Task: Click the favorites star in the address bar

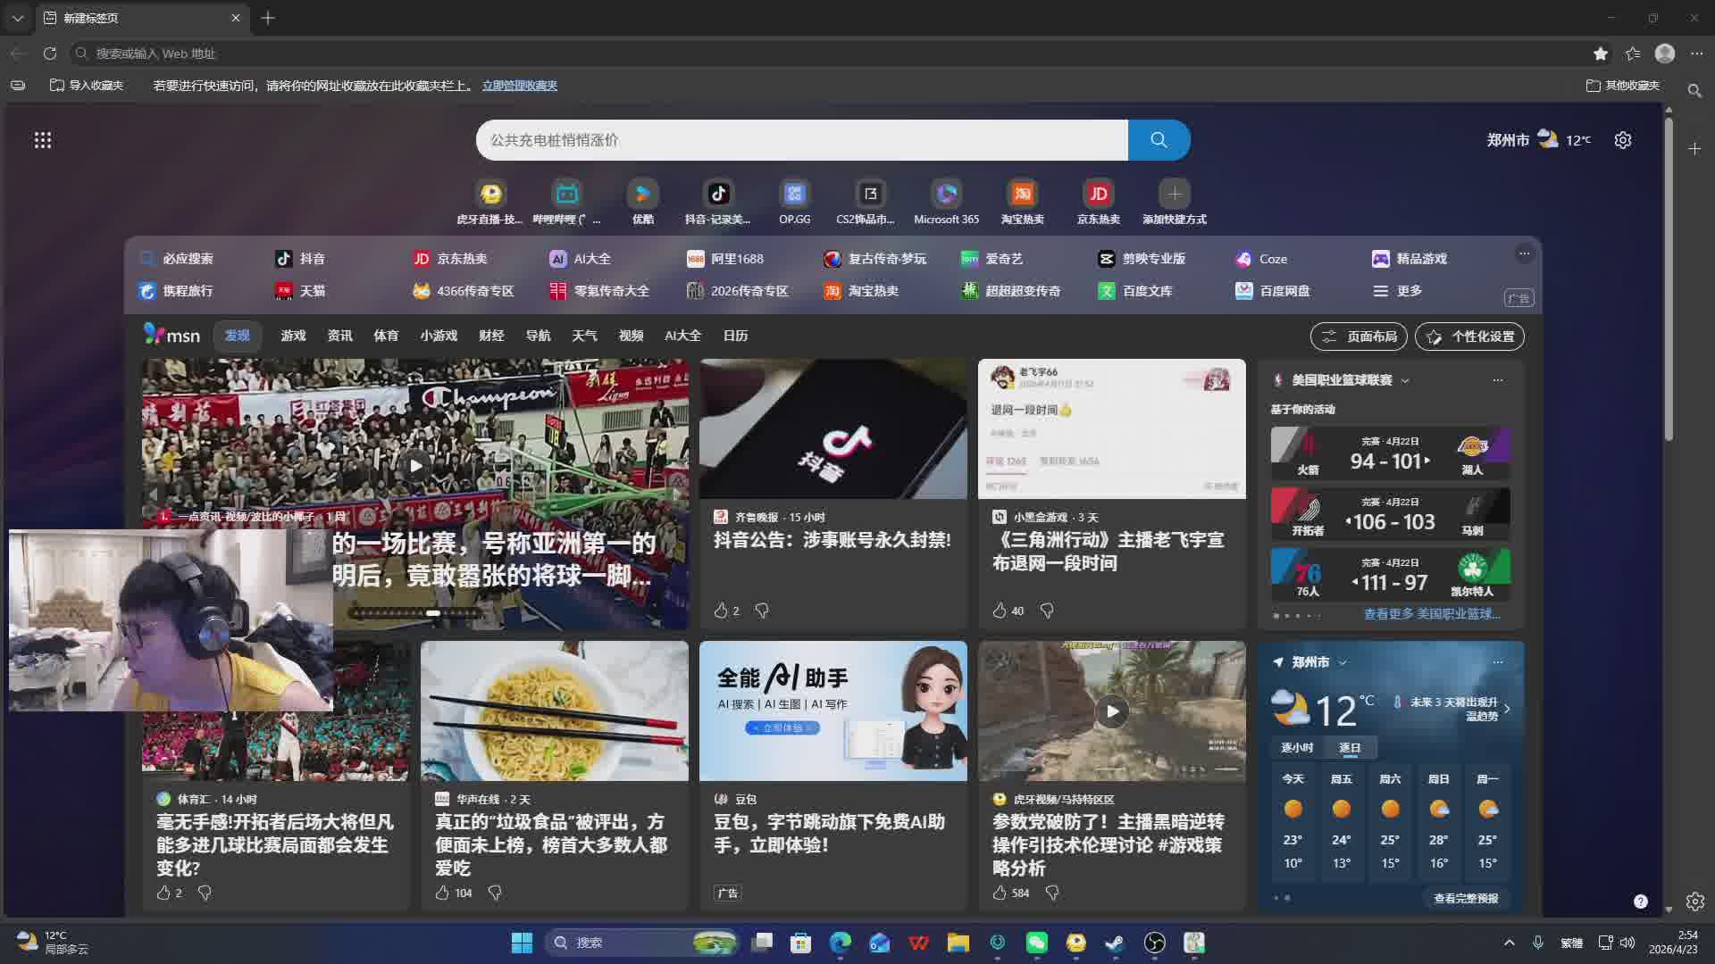Action: (1600, 54)
